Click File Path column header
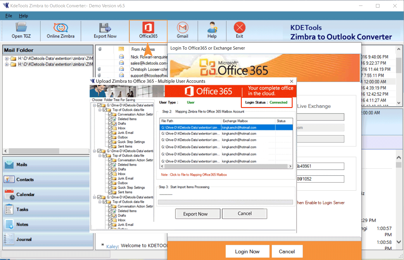Screen dimensions: 404x260 tap(190, 121)
